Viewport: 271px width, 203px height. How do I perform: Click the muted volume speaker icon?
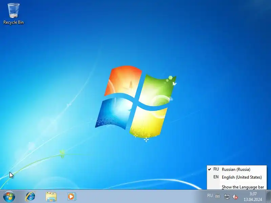click(235, 197)
